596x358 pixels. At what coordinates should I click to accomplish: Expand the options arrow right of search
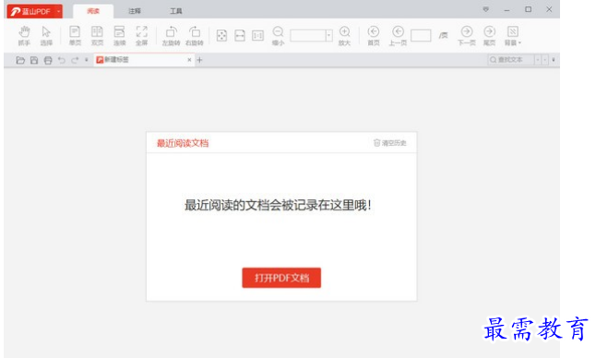[x=554, y=60]
